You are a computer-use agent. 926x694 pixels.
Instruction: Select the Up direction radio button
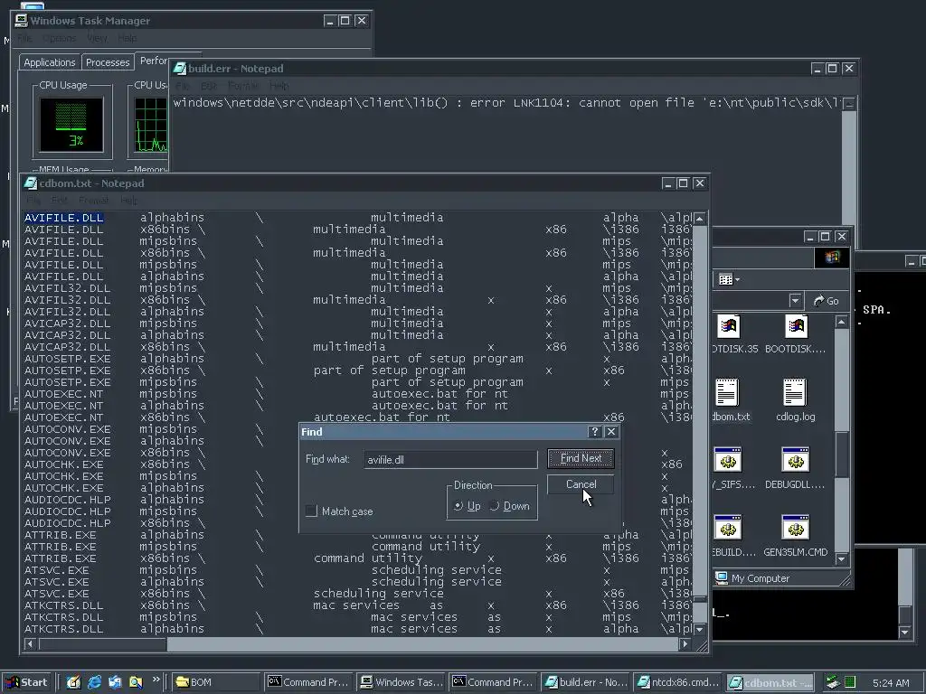coord(458,506)
